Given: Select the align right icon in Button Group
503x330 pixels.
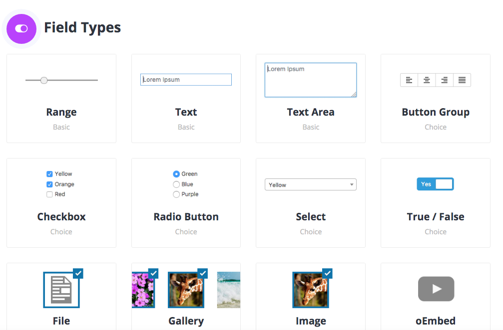Looking at the screenshot, I should (x=444, y=80).
